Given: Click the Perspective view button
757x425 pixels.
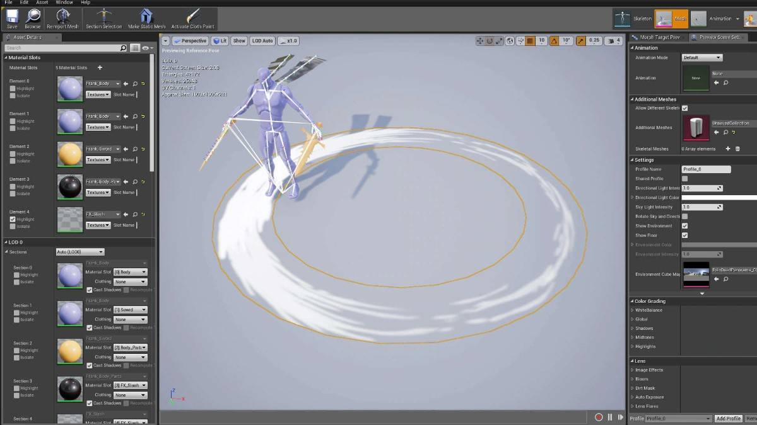Looking at the screenshot, I should (x=191, y=41).
